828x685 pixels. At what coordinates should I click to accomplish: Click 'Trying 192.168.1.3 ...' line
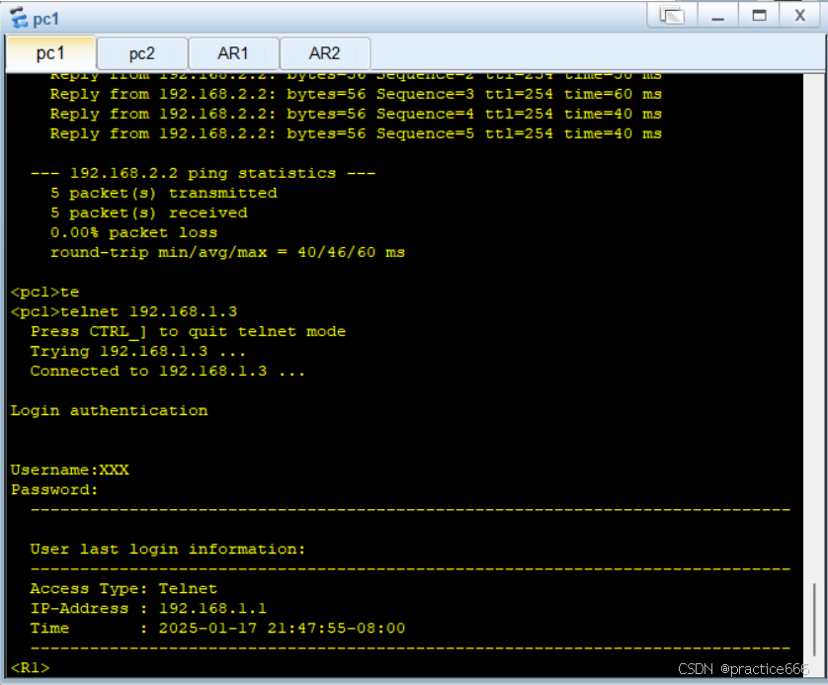click(x=137, y=351)
